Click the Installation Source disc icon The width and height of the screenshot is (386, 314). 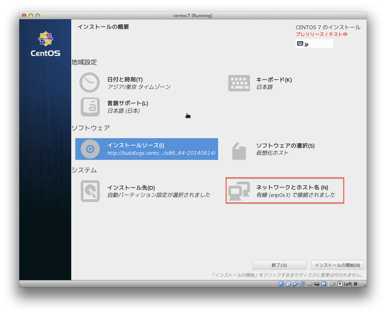click(x=90, y=149)
